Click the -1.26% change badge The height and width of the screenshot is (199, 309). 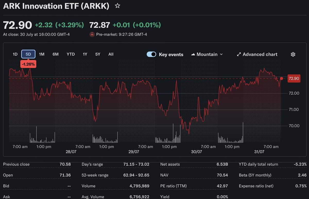(x=28, y=64)
